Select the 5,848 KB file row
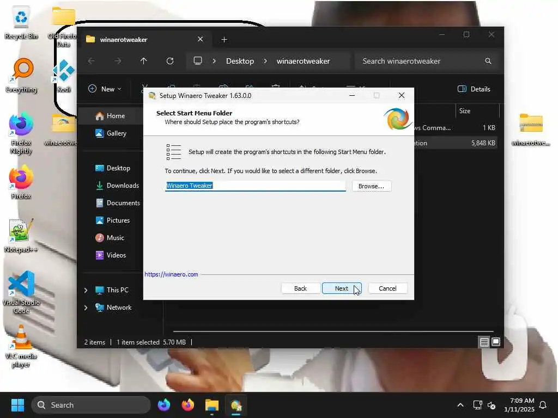This screenshot has height=418, width=558. click(x=456, y=143)
